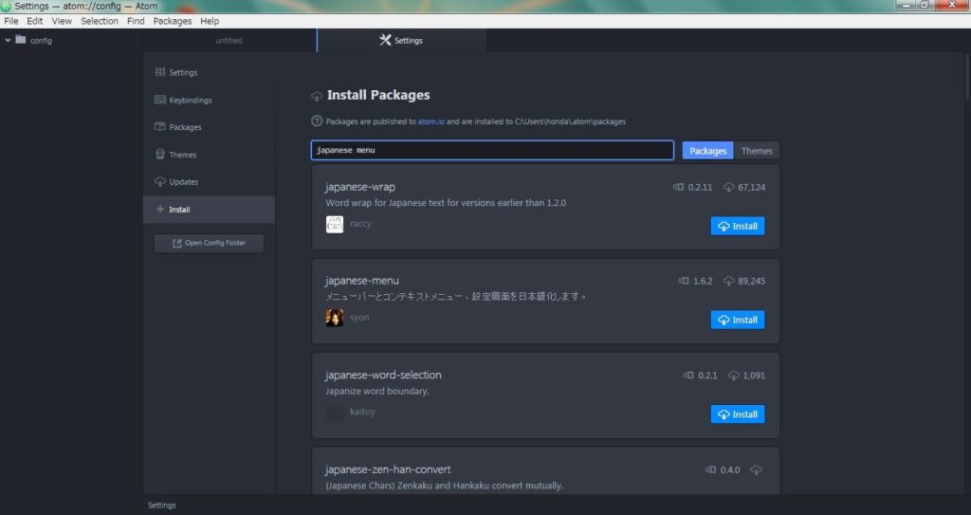Follow the atom.io link
This screenshot has height=515, width=971.
click(431, 121)
